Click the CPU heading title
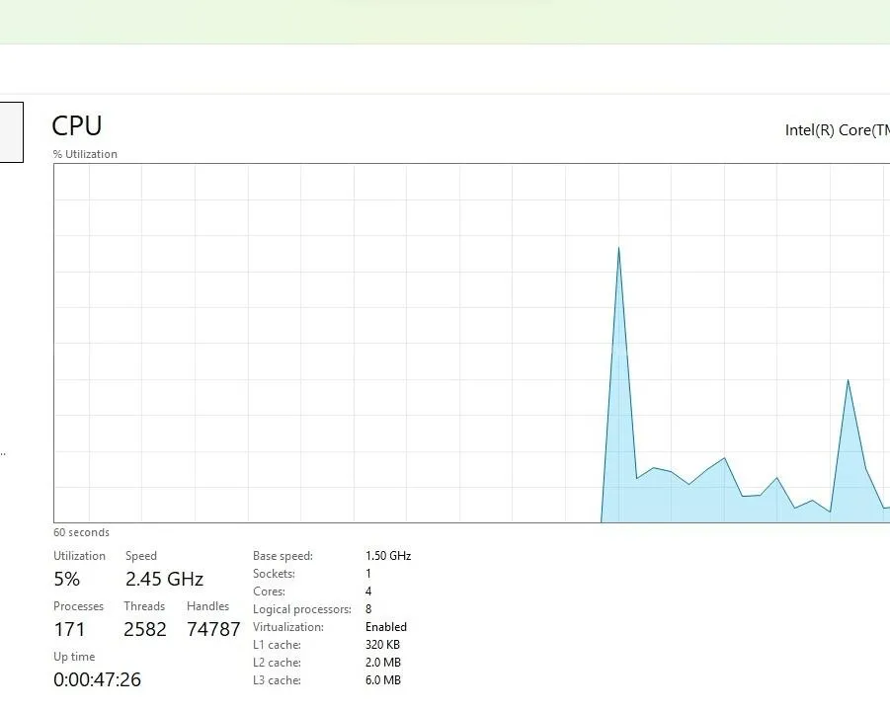The image size is (890, 711). (77, 126)
